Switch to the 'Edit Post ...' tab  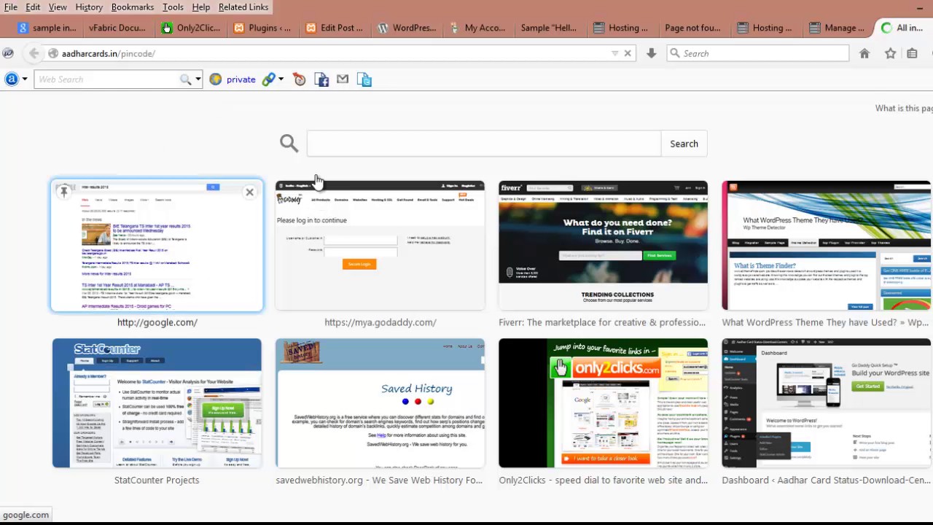pos(335,28)
